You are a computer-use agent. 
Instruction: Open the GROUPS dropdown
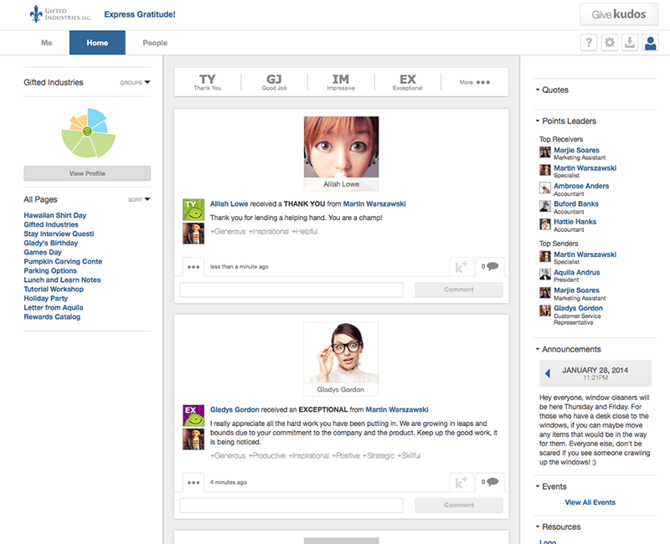coord(135,82)
